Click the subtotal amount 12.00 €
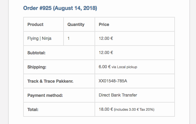The width and height of the screenshot is (196, 124). tap(106, 53)
